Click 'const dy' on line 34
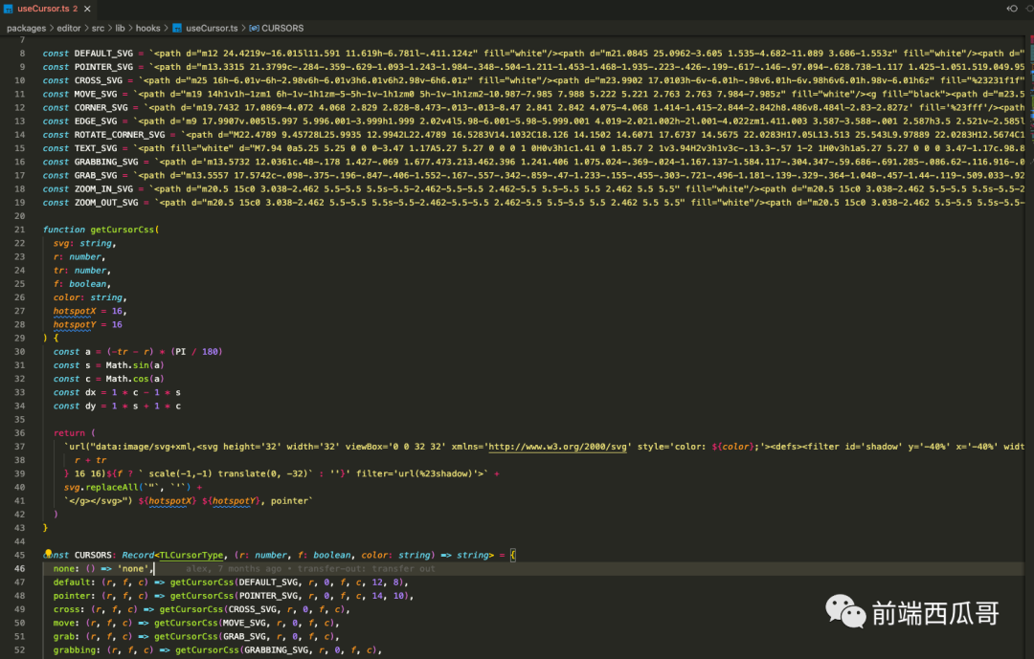This screenshot has height=659, width=1034. tap(75, 406)
